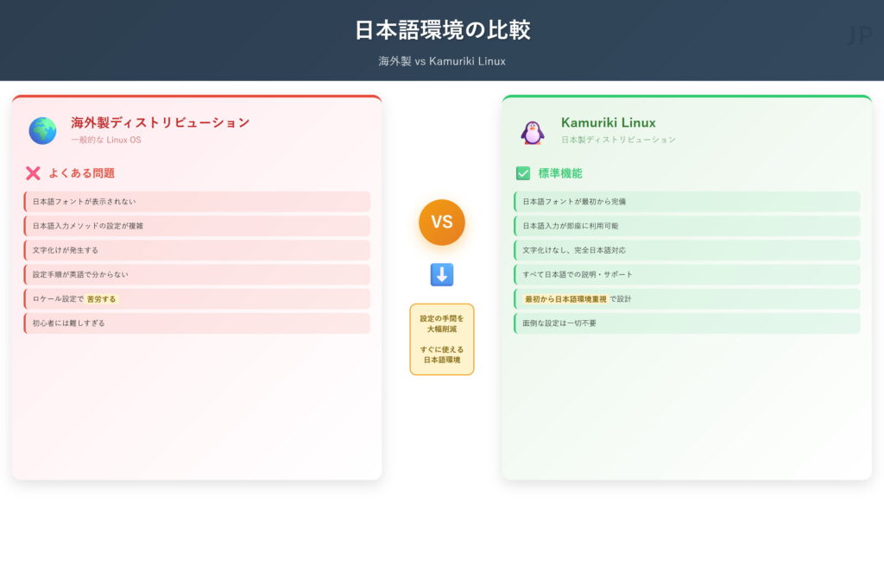
Task: Click the penguin icon beside Kamuriki Linux
Action: click(532, 131)
